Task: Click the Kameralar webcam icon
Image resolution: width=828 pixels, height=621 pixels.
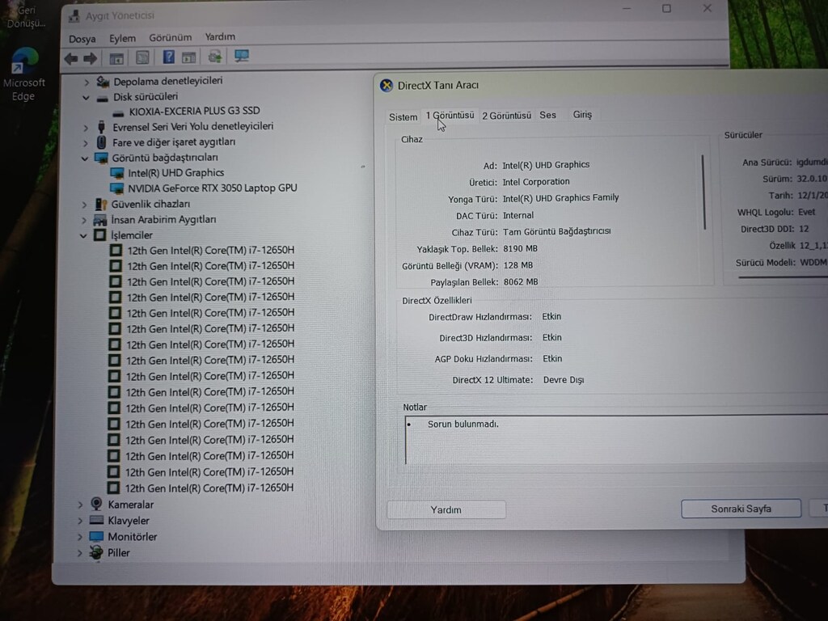Action: [x=96, y=505]
